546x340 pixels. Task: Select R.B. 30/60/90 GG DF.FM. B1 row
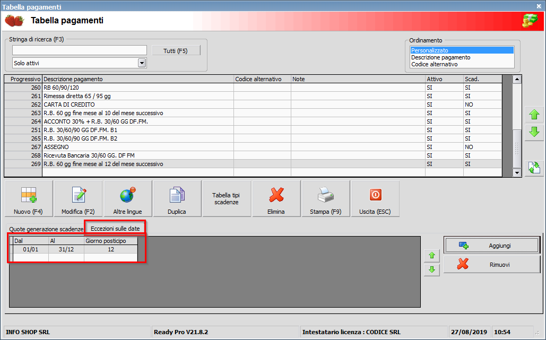pos(253,130)
